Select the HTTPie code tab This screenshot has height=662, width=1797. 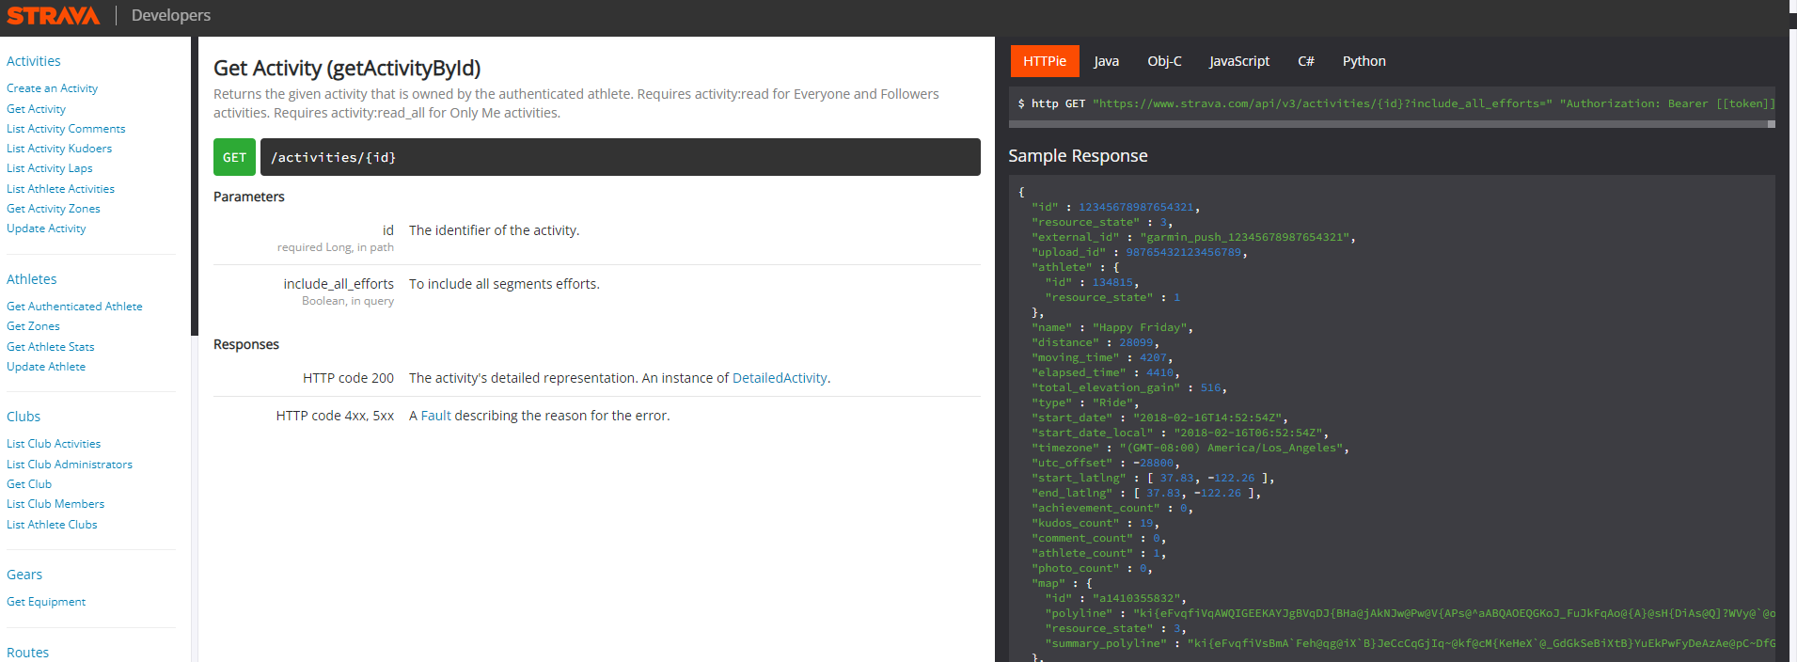(1045, 61)
